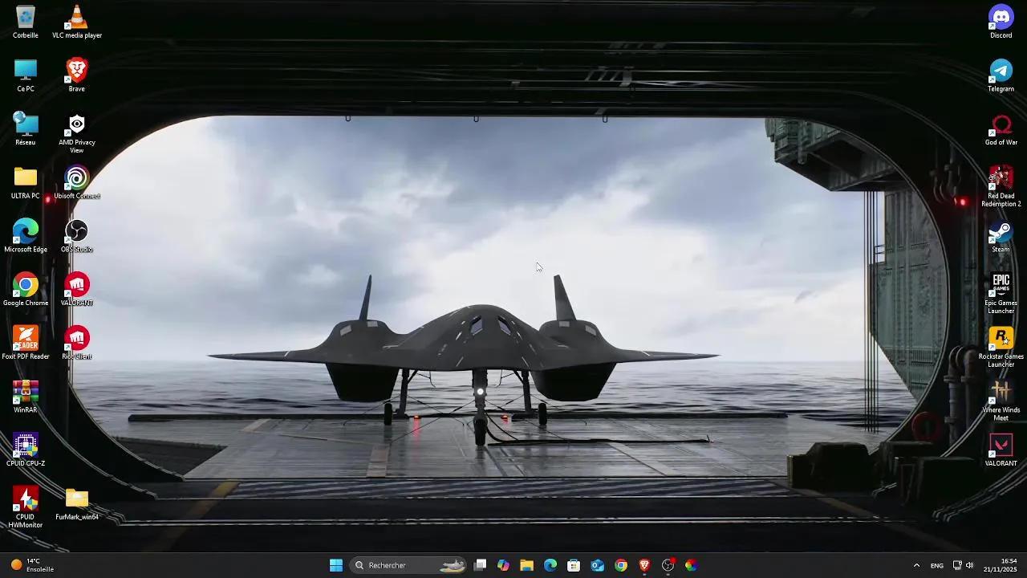The width and height of the screenshot is (1027, 578).
Task: Open the volume control tray icon
Action: click(969, 565)
